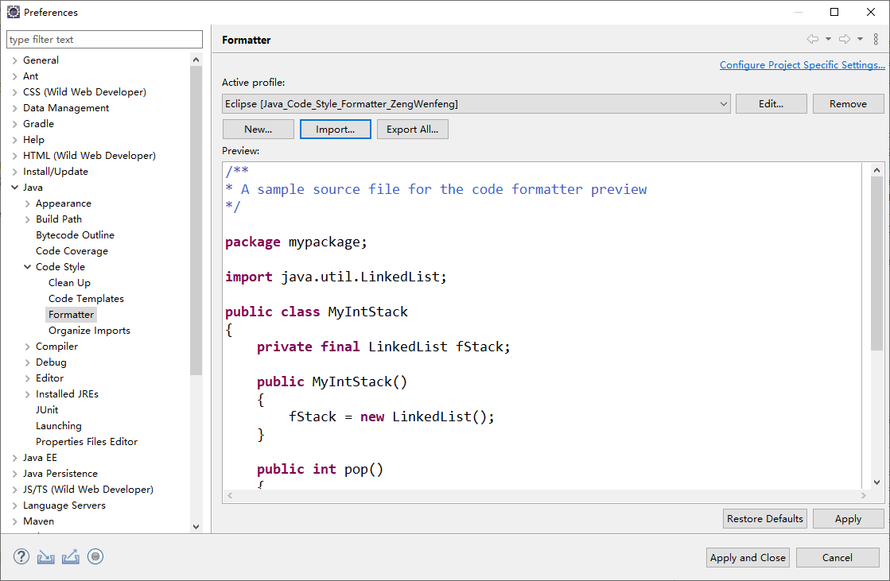The height and width of the screenshot is (581, 890).
Task: Select Clean Up under Code Style
Action: point(69,283)
